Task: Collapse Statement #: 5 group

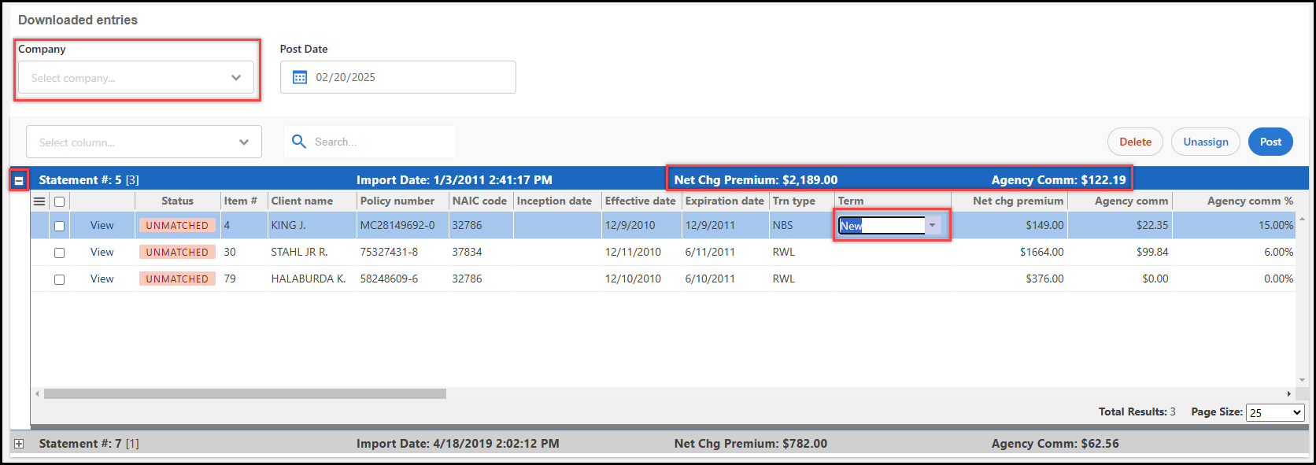Action: [19, 180]
